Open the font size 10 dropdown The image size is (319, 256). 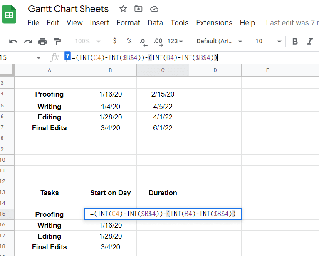pyautogui.click(x=268, y=41)
